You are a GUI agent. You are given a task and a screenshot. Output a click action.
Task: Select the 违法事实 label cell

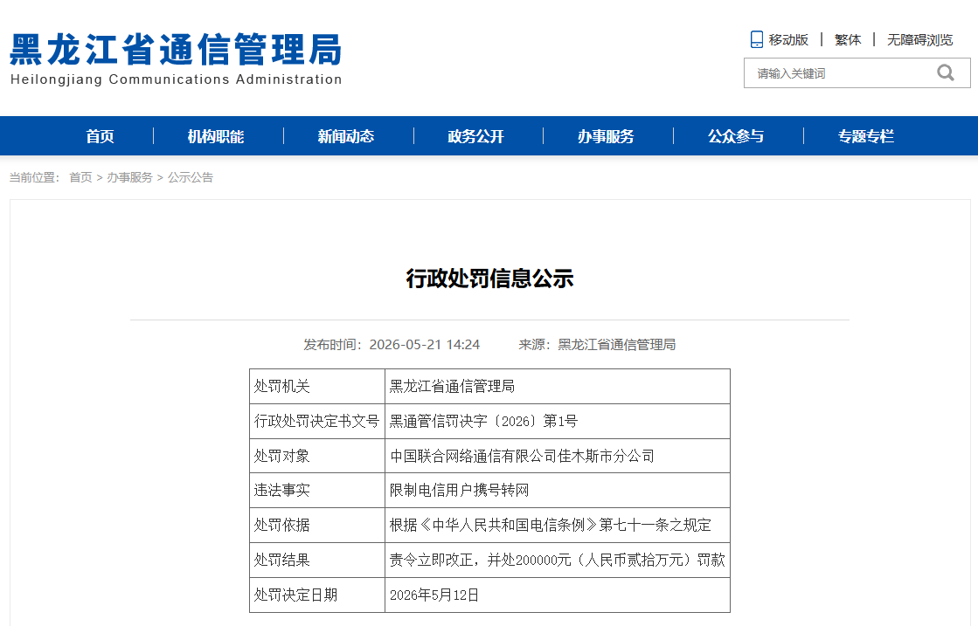tap(317, 490)
